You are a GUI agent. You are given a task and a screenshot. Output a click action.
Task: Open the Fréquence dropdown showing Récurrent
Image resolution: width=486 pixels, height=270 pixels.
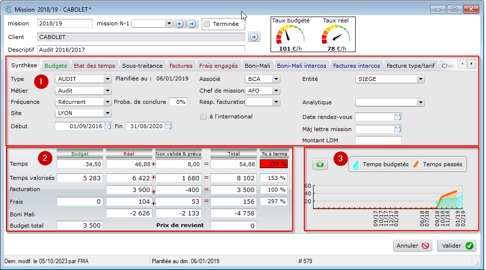[x=107, y=102]
